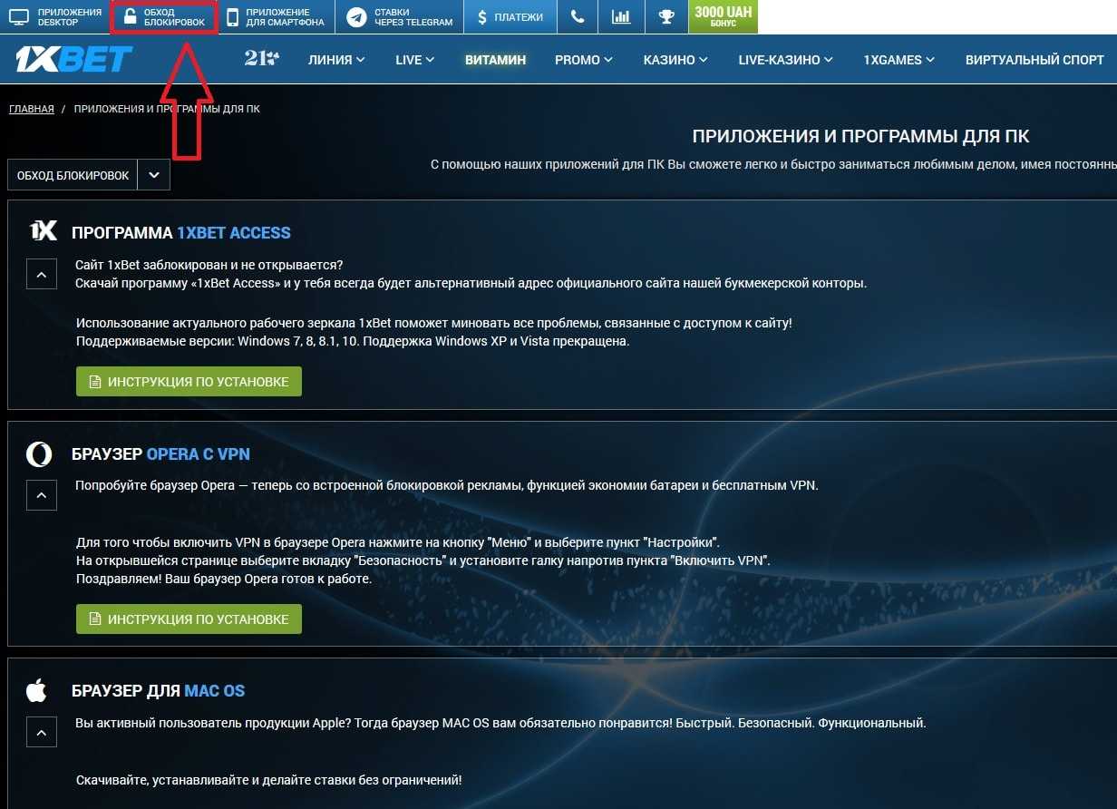Viewport: 1117px width, 809px height.
Task: Click the 1X icon beside 1XBET Access
Action: point(44,230)
